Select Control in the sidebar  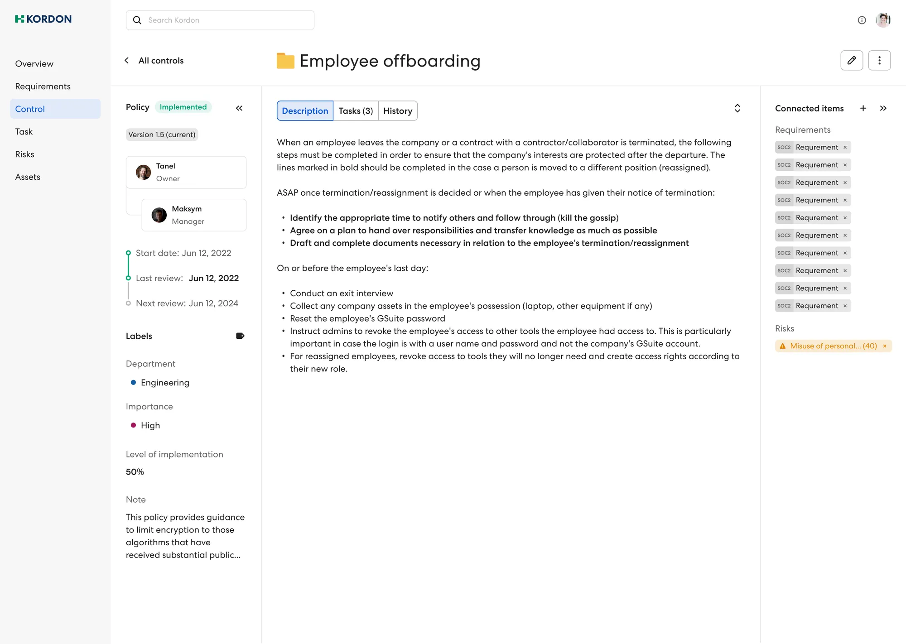point(55,109)
